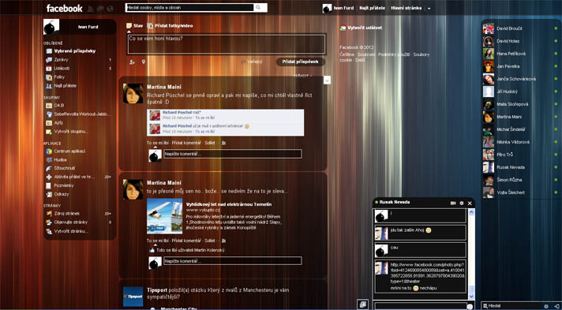The width and height of the screenshot is (562, 310).
Task: Hide chat sidebar with bottom-right arrow icon
Action: 556,306
